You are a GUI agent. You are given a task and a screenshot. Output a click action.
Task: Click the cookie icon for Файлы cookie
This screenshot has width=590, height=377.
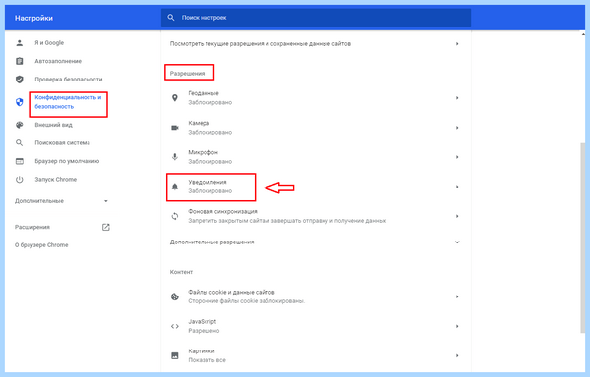coord(175,296)
